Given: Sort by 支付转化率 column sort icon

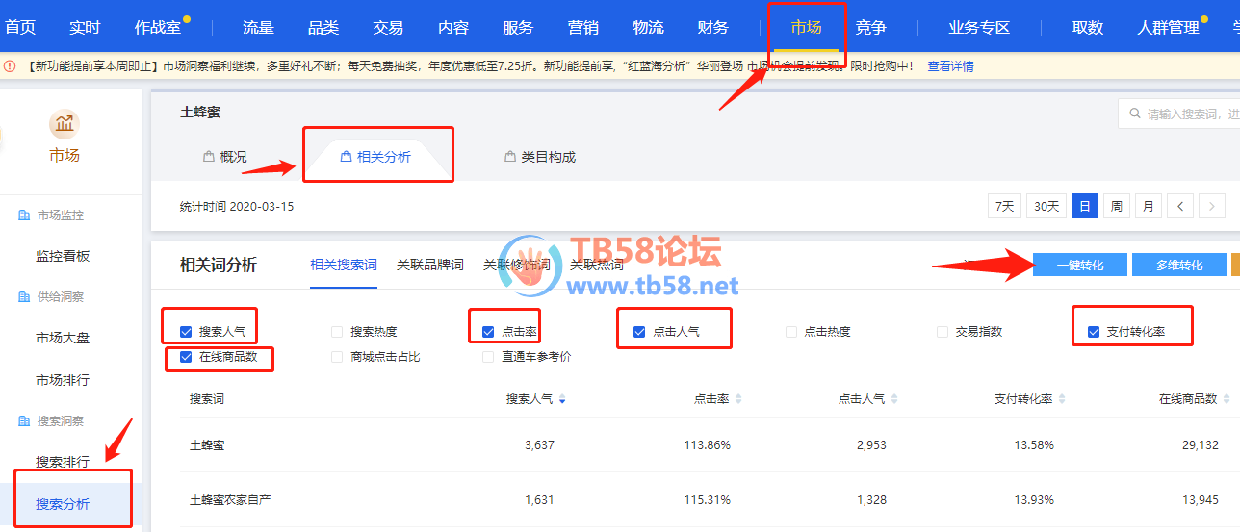Looking at the screenshot, I should [x=1062, y=399].
